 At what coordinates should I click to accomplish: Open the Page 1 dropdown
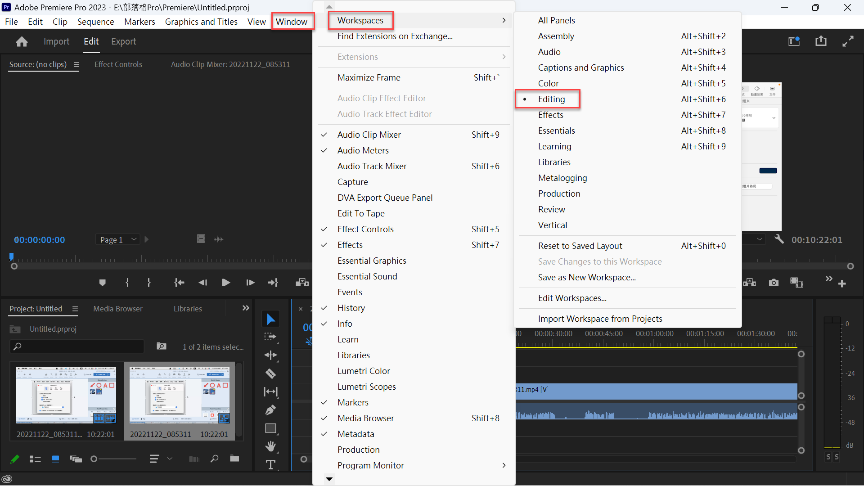[x=118, y=239]
